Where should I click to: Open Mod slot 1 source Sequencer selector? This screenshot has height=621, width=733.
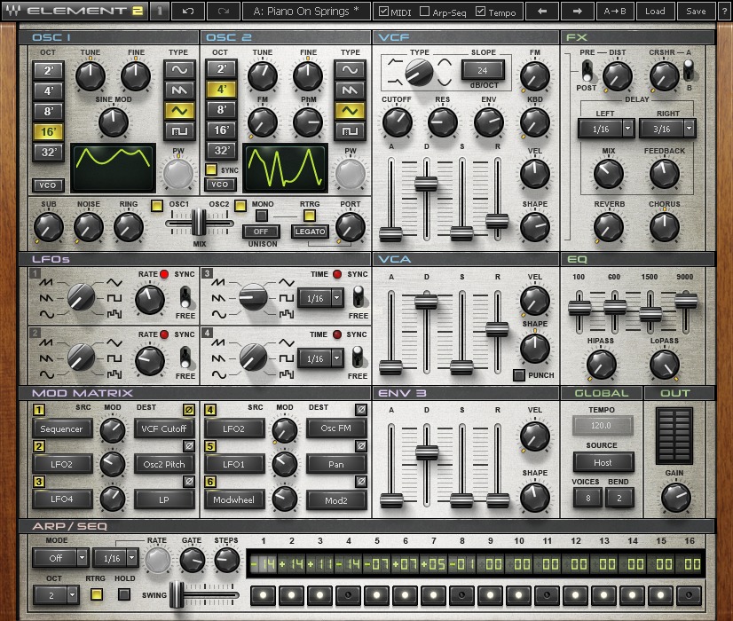click(62, 429)
